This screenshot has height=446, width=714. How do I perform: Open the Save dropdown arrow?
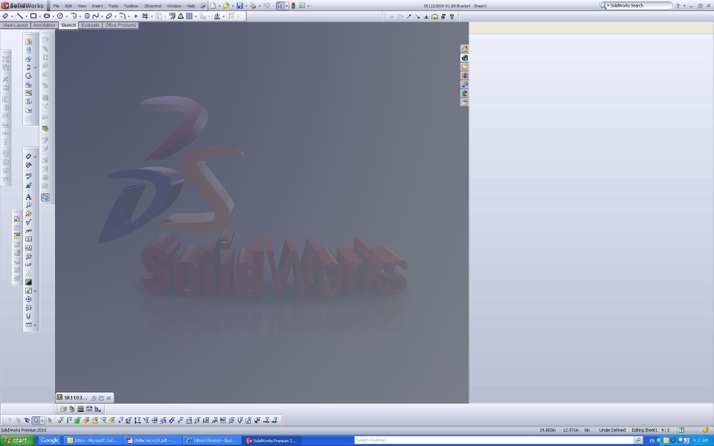[246, 7]
